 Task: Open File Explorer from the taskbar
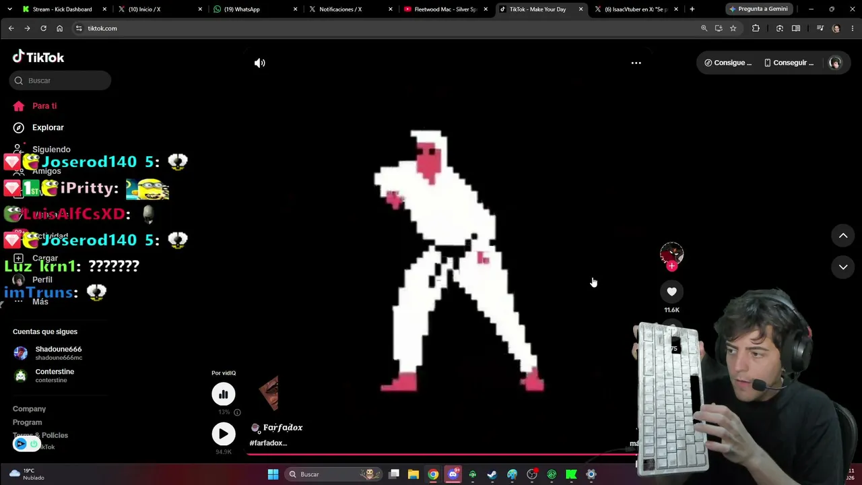click(x=413, y=474)
